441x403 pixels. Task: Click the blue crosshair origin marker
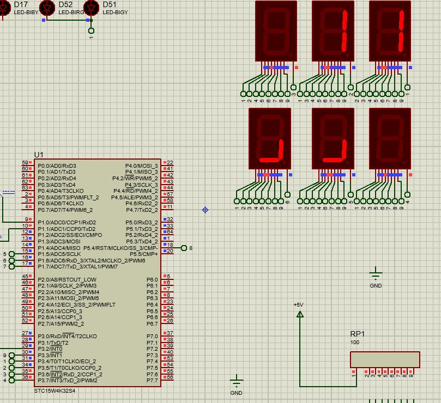206,210
